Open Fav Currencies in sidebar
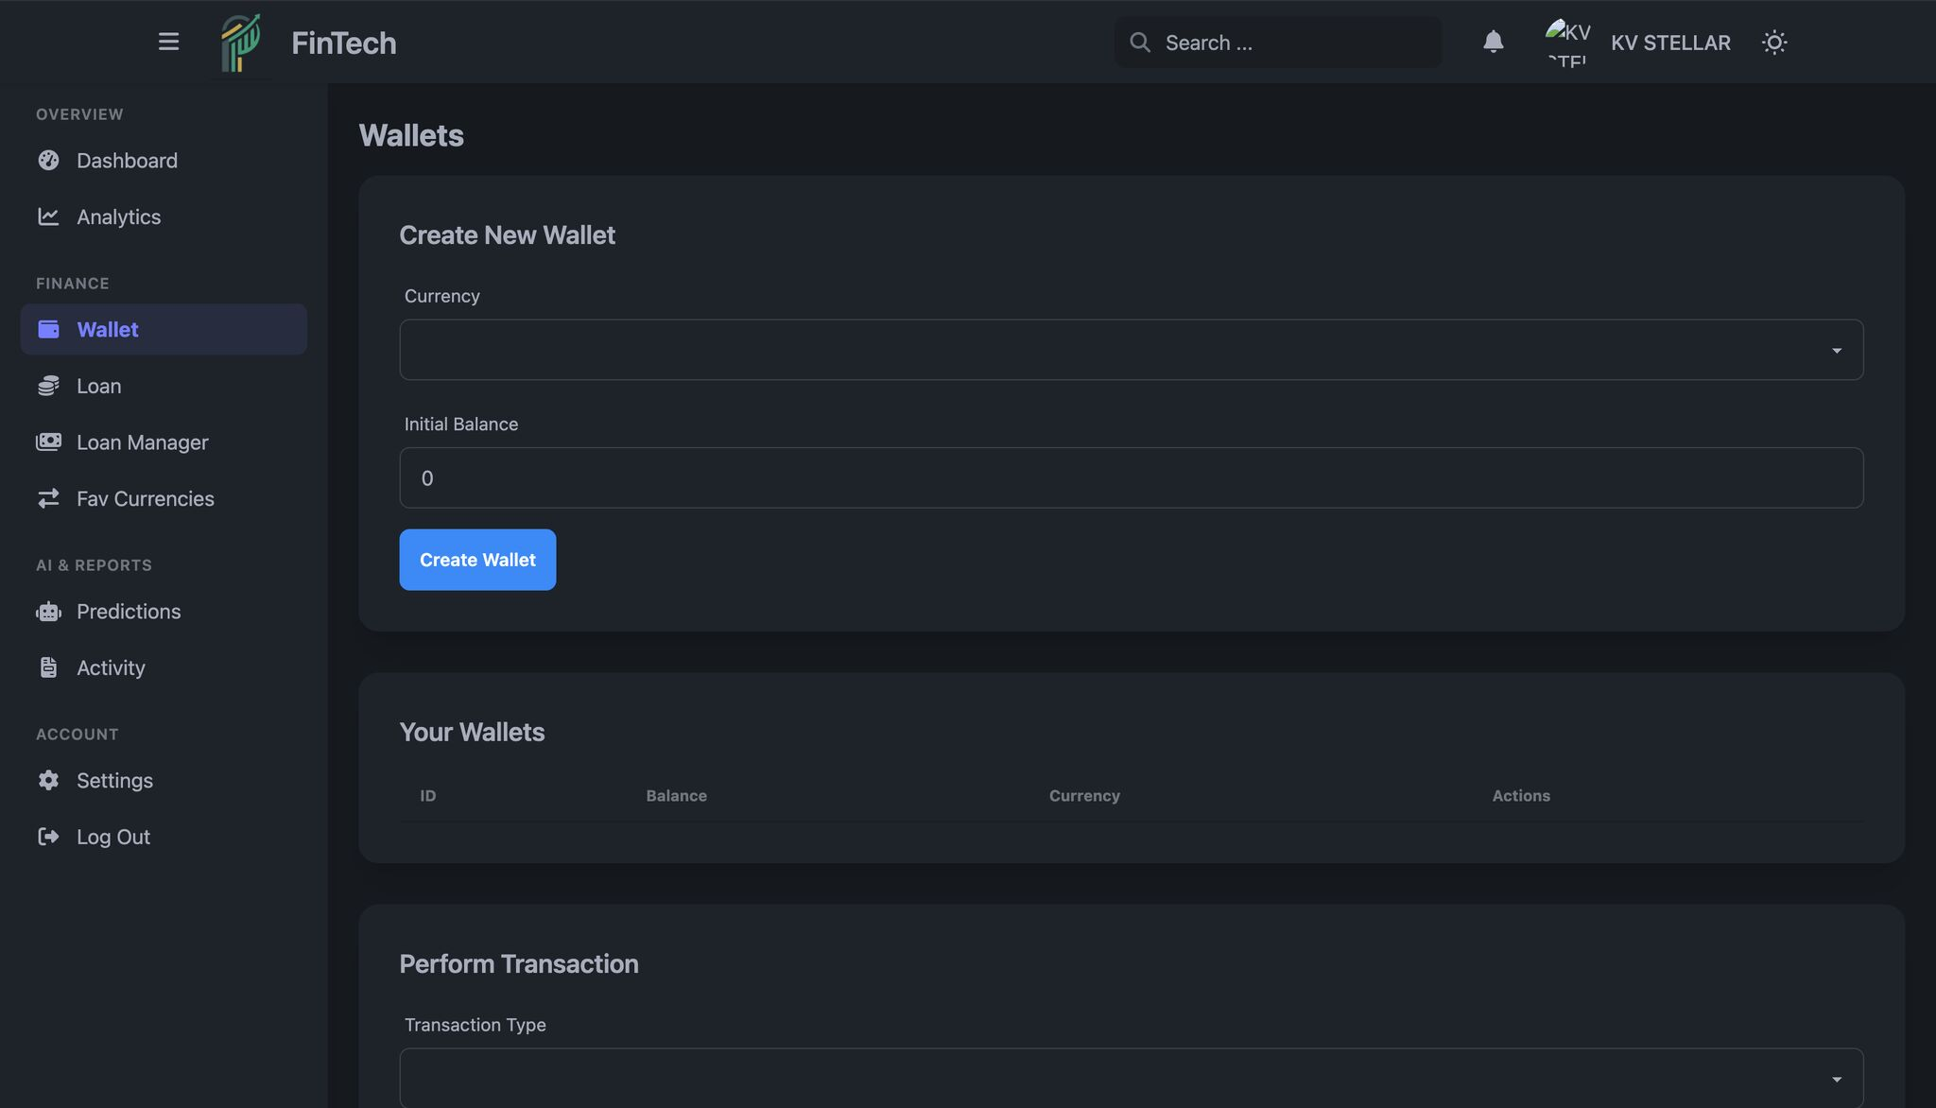 coord(145,499)
